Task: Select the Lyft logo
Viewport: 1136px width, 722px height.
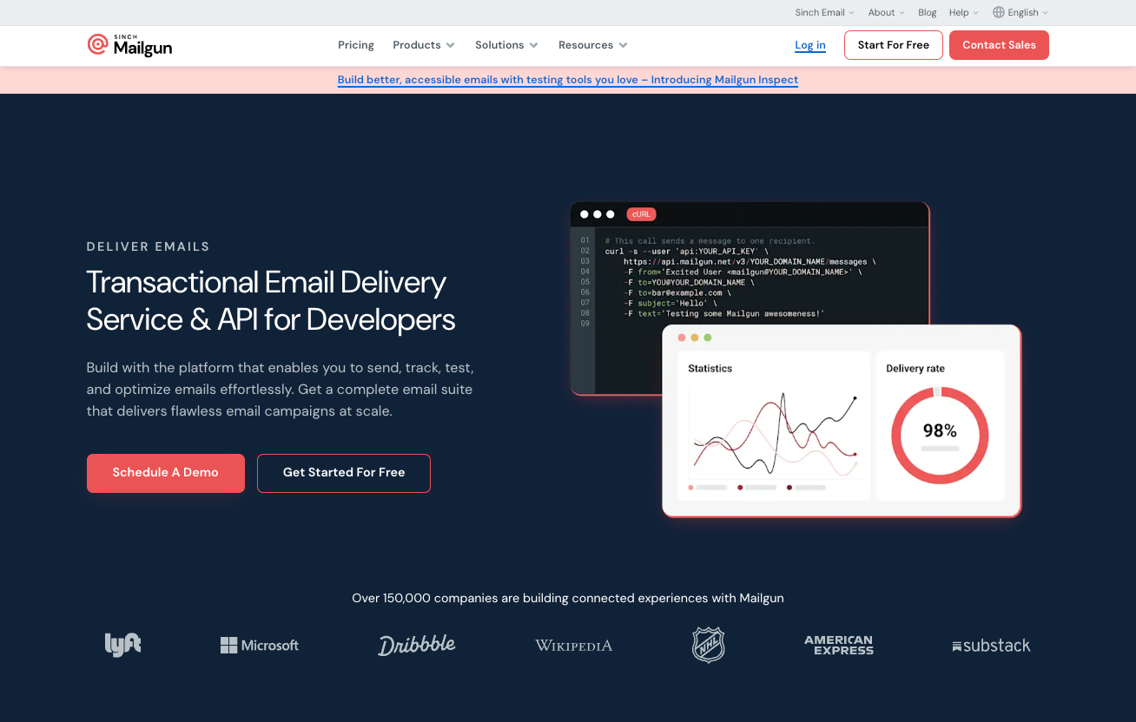Action: coord(122,644)
